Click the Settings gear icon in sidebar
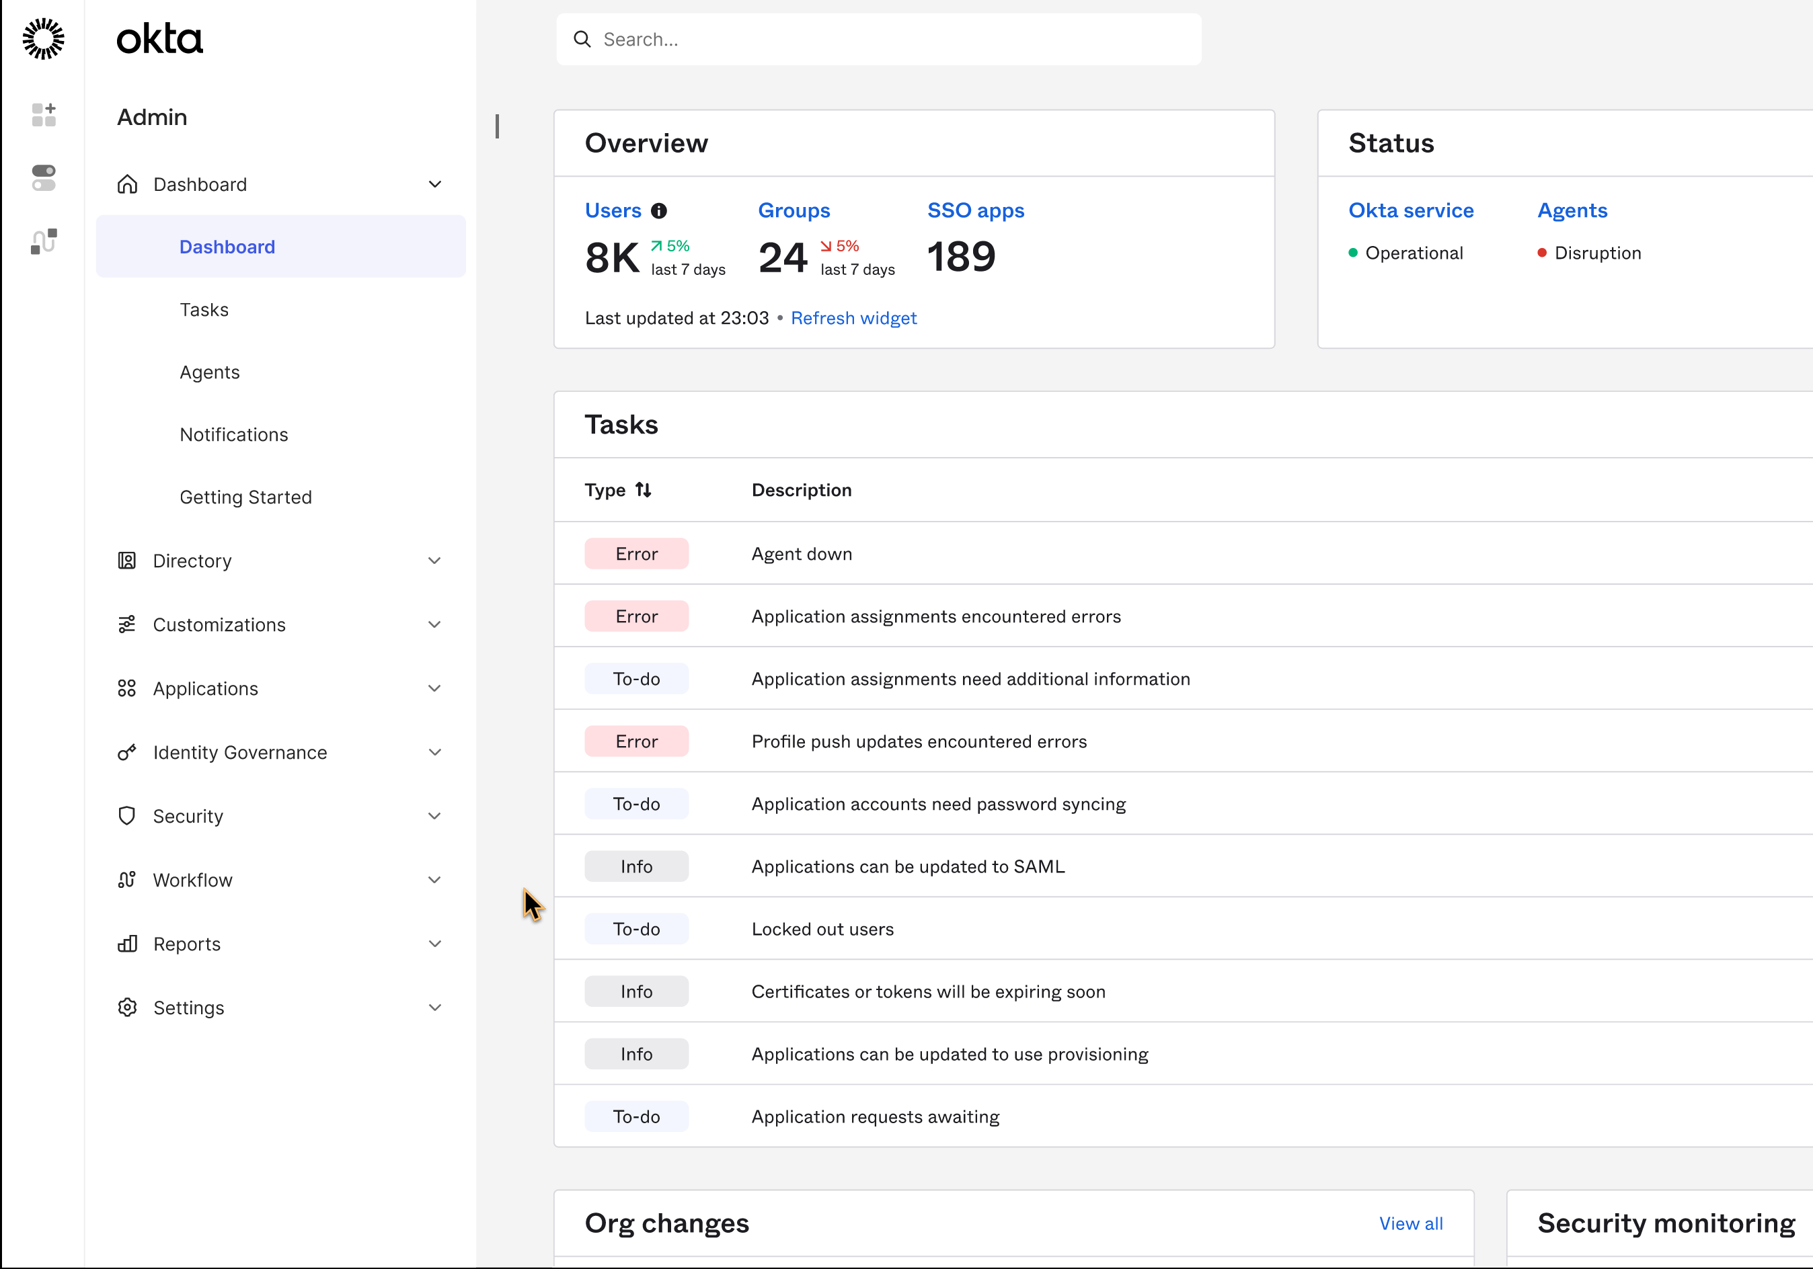Image resolution: width=1813 pixels, height=1269 pixels. coord(127,1008)
